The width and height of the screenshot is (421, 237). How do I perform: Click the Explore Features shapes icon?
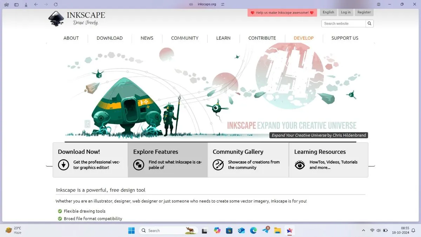pyautogui.click(x=139, y=165)
